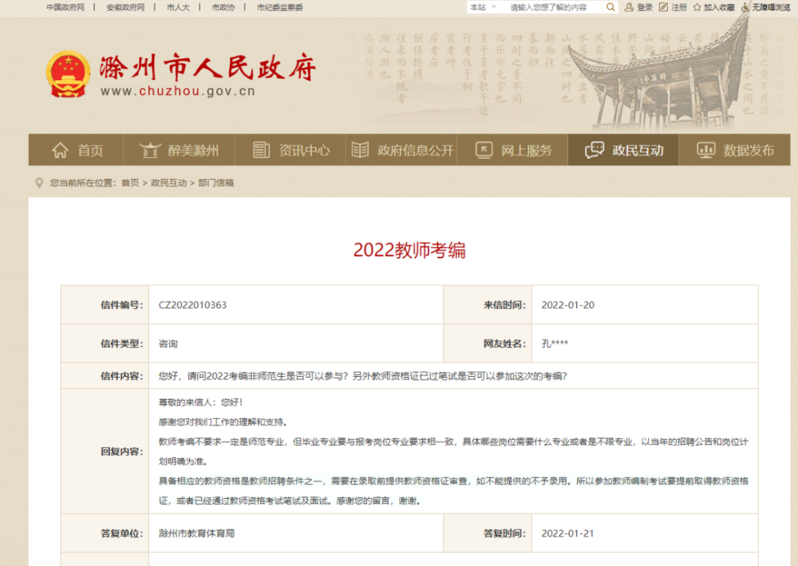
Task: Click the www.chuzhou.gov.cn site address
Action: pos(178,91)
